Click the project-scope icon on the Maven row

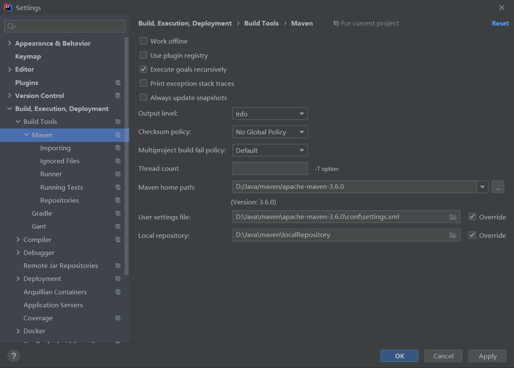tap(118, 135)
